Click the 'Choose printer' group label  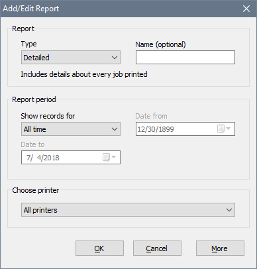click(36, 190)
